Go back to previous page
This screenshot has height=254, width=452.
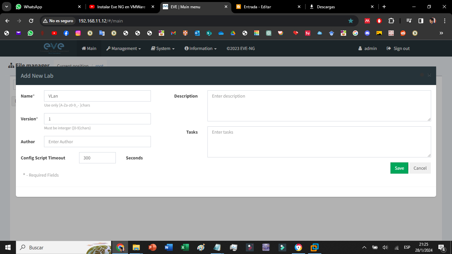[x=7, y=21]
